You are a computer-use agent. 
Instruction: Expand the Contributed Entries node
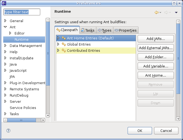(x=58, y=50)
